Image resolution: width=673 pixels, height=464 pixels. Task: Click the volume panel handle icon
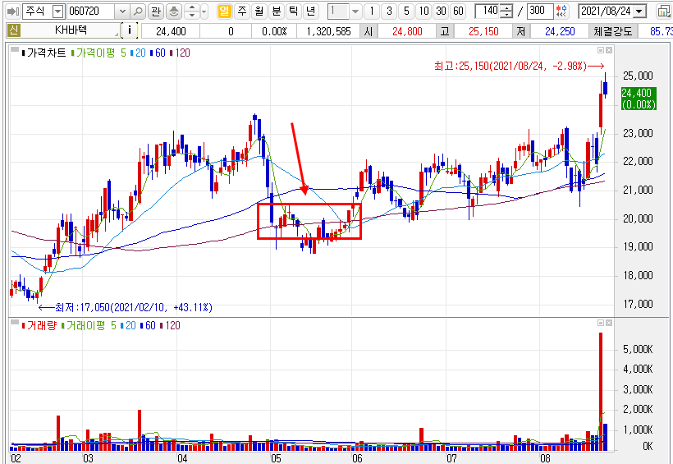coord(15,322)
